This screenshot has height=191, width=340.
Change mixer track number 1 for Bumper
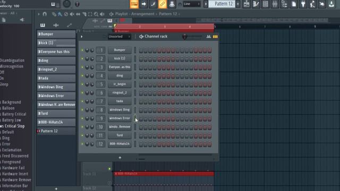[101, 50]
